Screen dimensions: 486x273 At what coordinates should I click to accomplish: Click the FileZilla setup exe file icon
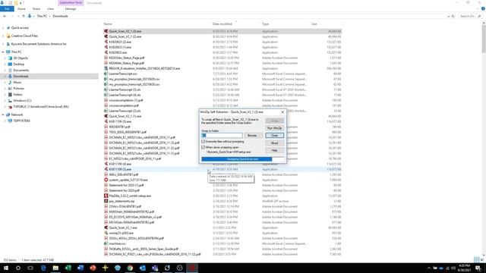pos(106,196)
